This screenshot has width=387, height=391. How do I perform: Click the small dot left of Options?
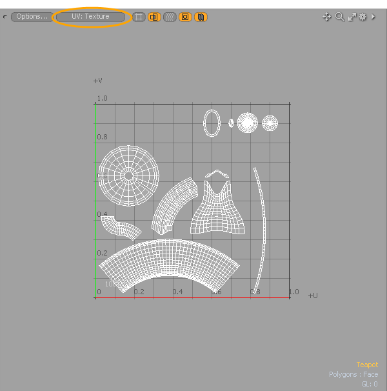(x=5, y=17)
